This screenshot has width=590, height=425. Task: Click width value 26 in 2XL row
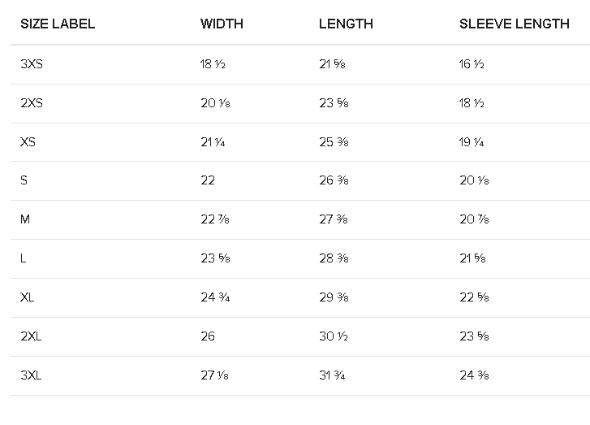click(x=208, y=336)
